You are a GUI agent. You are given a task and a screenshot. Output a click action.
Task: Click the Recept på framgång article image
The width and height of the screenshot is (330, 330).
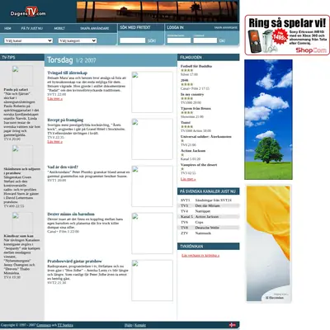click(x=152, y=139)
